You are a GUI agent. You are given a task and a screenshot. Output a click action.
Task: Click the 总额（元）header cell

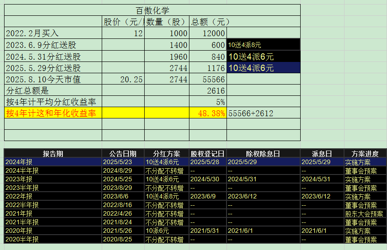208,22
